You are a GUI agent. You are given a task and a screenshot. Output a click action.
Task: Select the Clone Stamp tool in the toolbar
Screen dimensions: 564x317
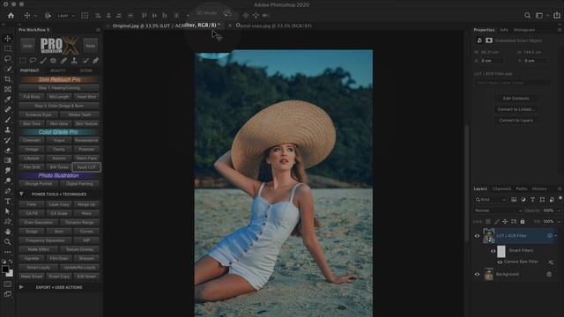coord(8,129)
